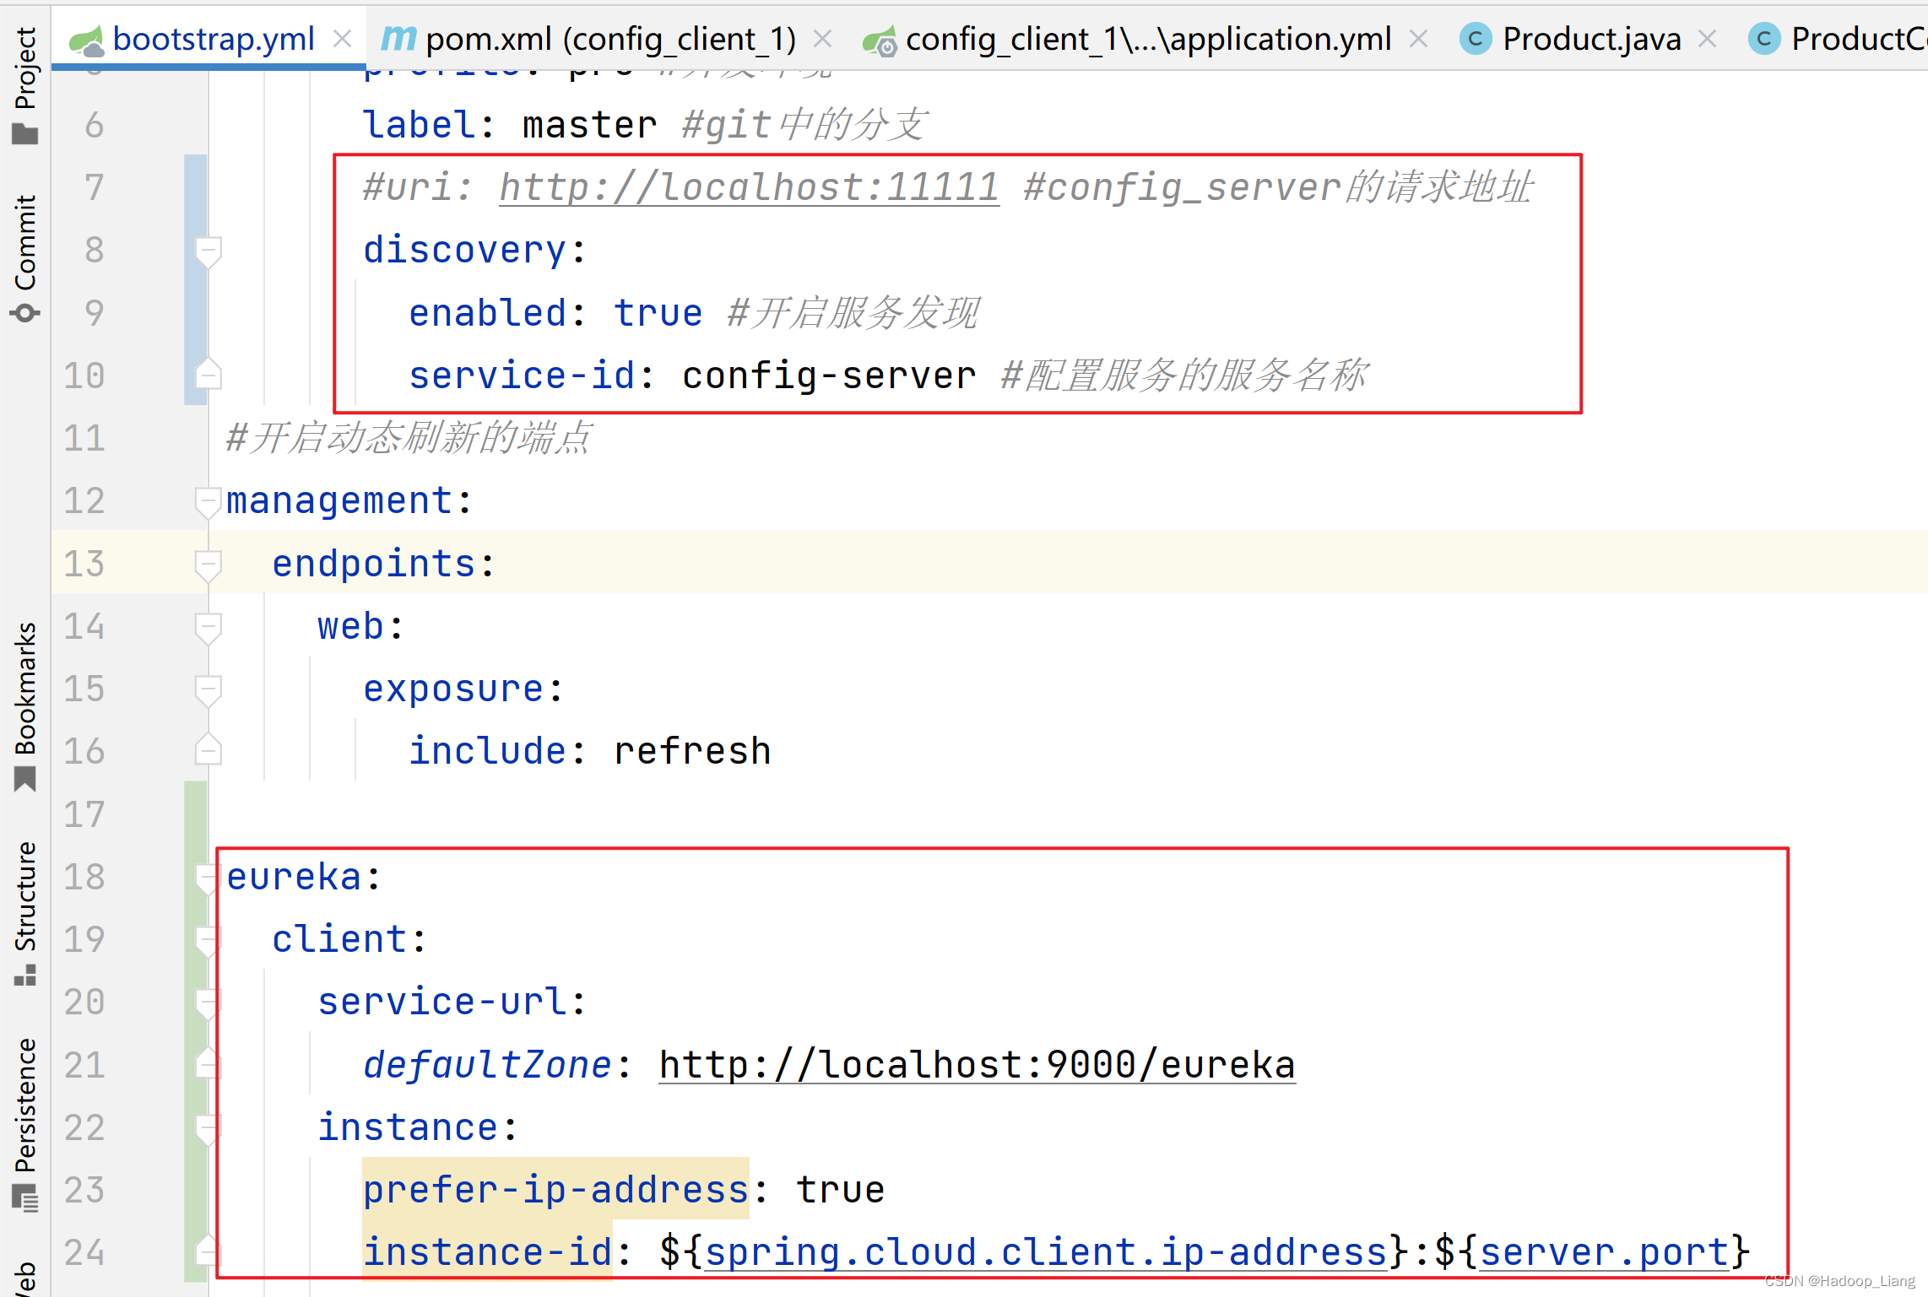Click the Spring leaf icon on bootstrap.yml tab
This screenshot has height=1297, width=1928.
[x=90, y=38]
